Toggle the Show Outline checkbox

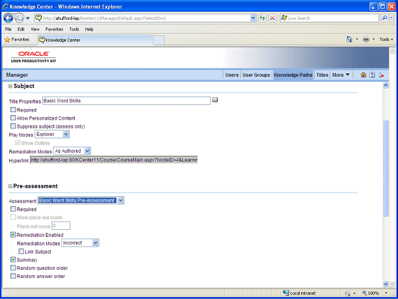point(17,143)
